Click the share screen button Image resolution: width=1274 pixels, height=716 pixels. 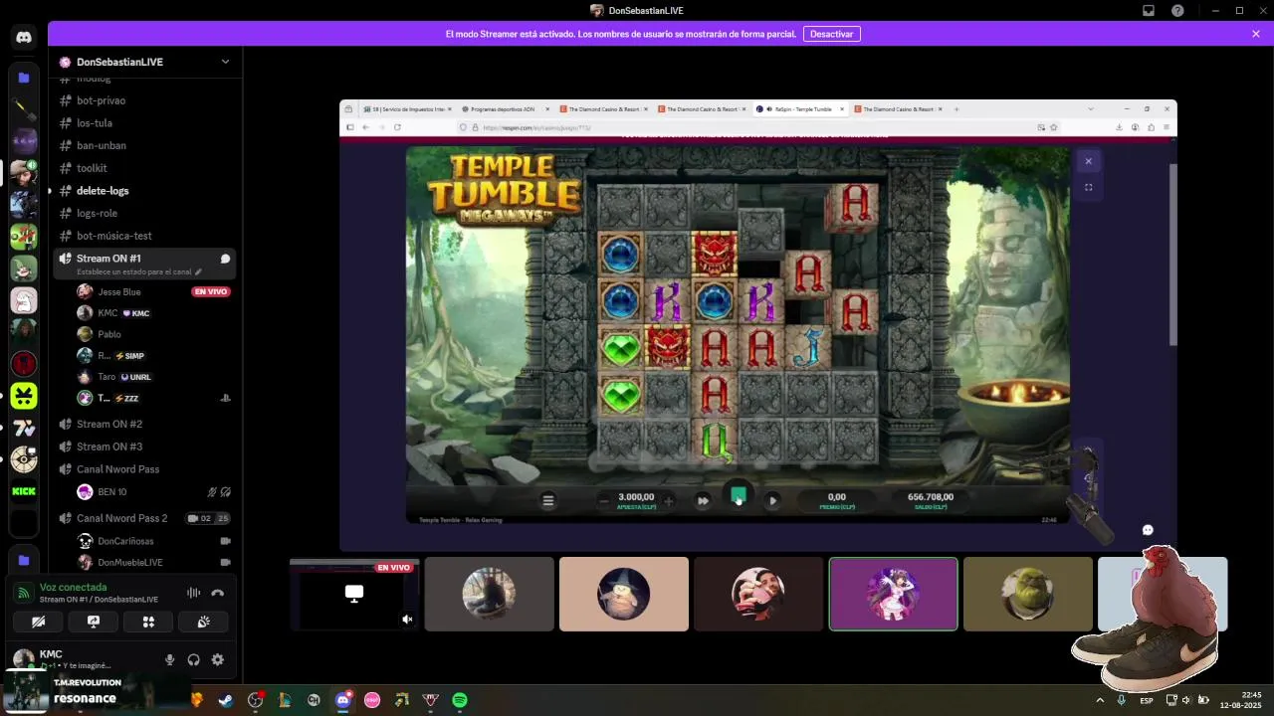[94, 622]
